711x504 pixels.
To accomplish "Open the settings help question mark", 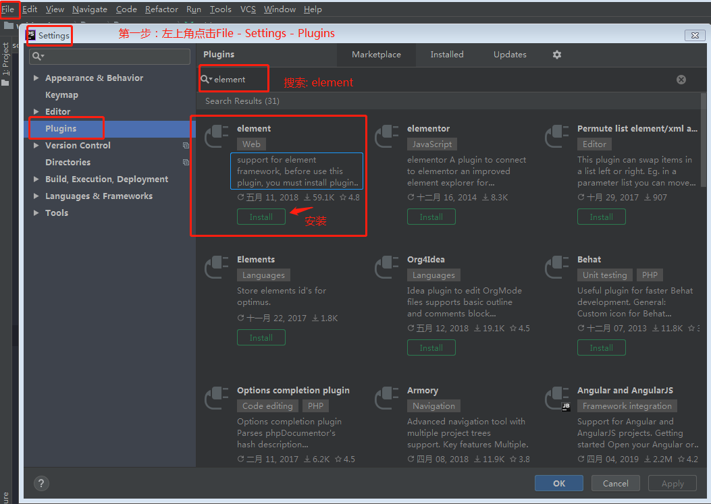I will click(x=41, y=484).
